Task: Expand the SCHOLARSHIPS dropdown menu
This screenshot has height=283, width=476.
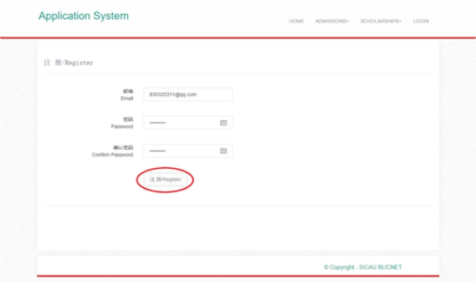Action: (381, 21)
